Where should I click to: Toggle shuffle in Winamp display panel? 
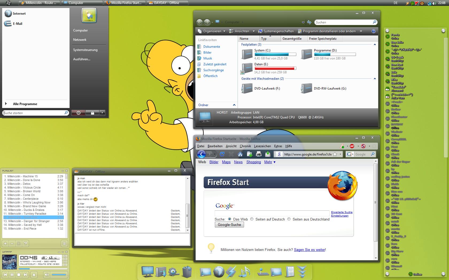(x=65, y=256)
